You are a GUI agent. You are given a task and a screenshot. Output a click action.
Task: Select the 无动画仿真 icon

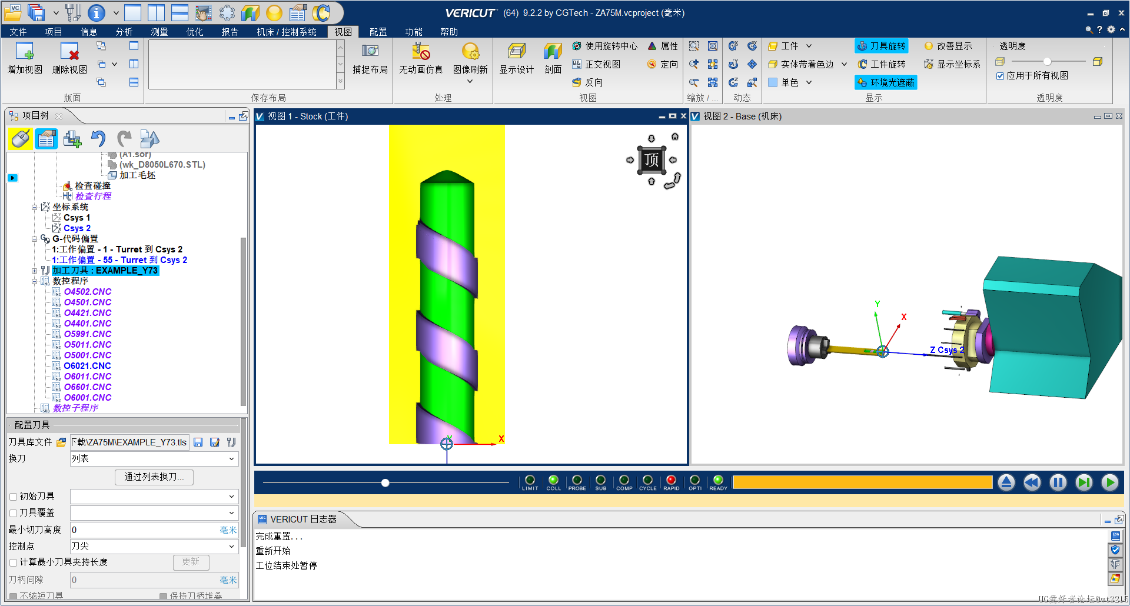[421, 51]
